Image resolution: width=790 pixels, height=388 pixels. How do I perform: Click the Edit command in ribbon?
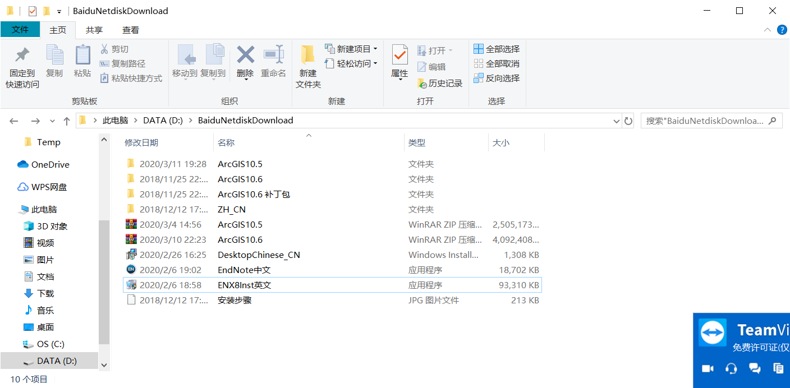[431, 67]
